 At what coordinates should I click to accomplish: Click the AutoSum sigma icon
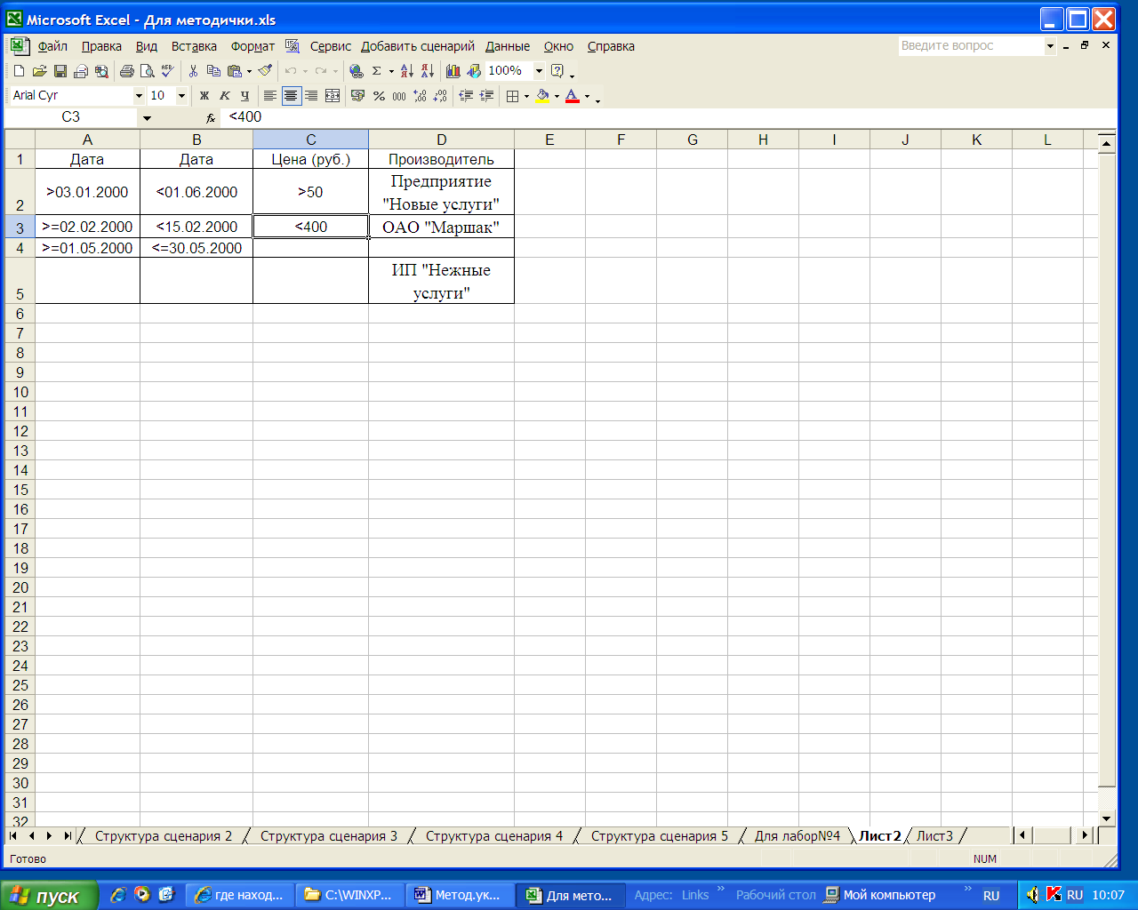(x=377, y=71)
